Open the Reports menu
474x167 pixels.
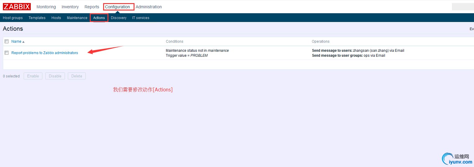point(92,7)
